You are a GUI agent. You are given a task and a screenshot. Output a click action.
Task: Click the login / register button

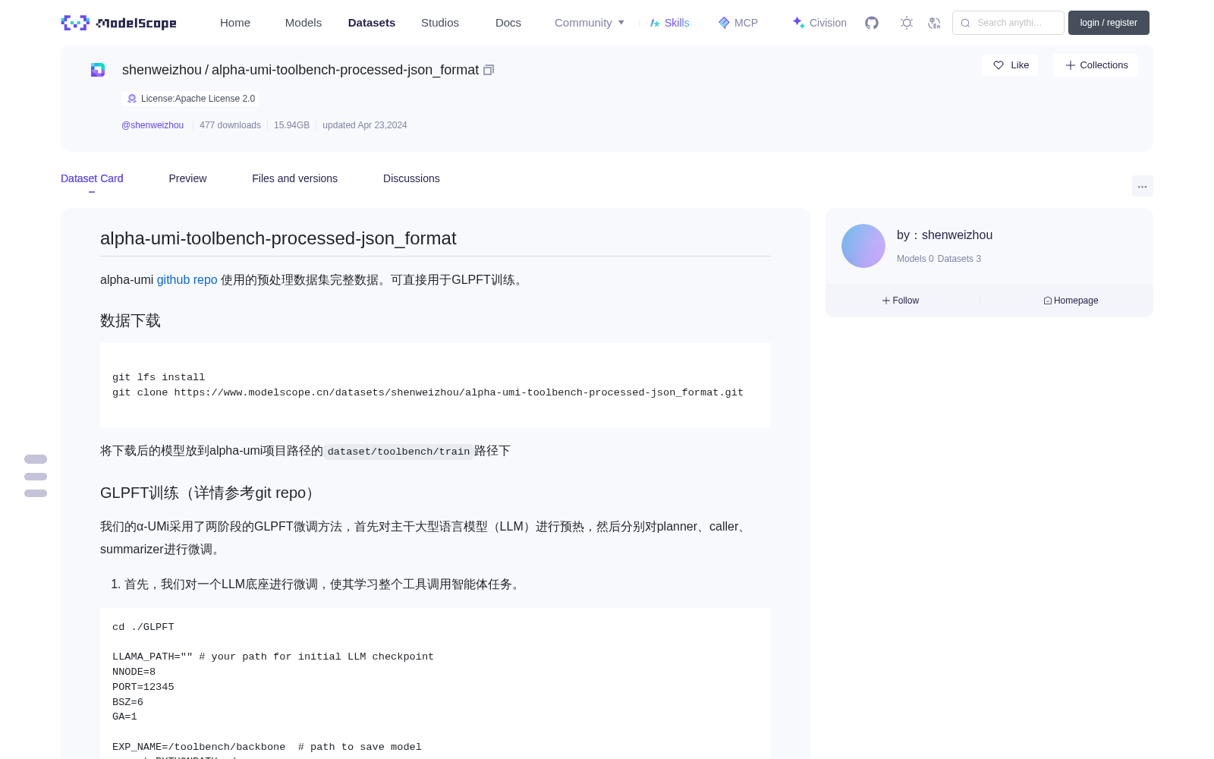pos(1109,23)
